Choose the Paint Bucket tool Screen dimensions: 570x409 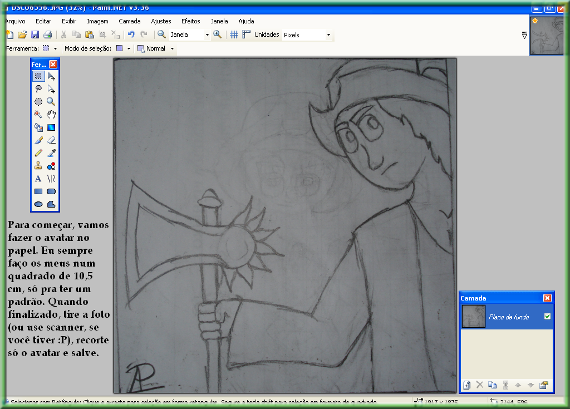[38, 127]
